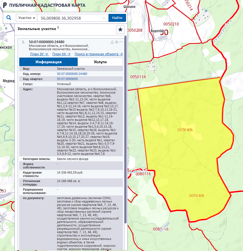Open the План КК link

point(61,54)
